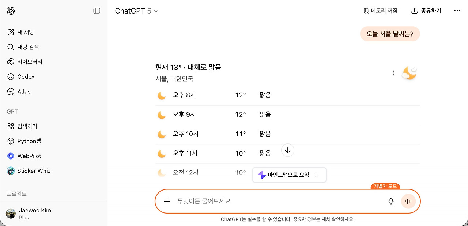Screen dimensions: 468x226
Task: Click the 공유하기 share button
Action: pyautogui.click(x=426, y=11)
